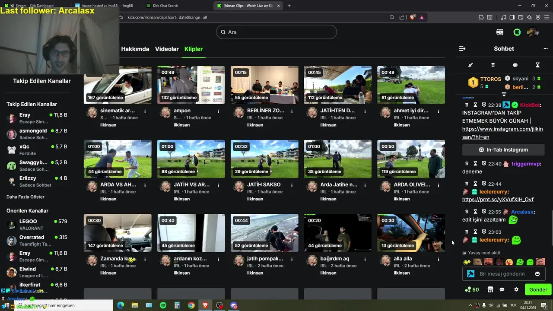Open the notification center in taskbar

(x=544, y=305)
